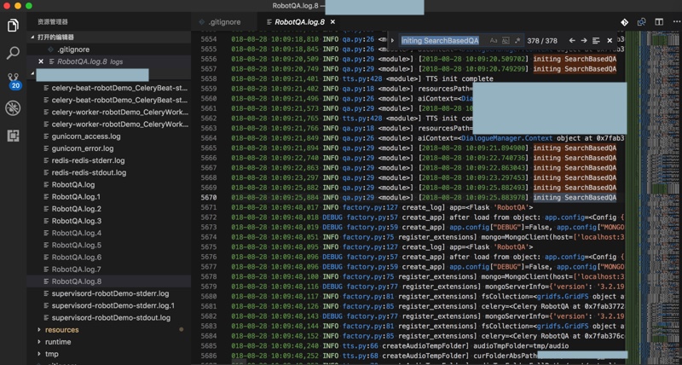Open RobotQA.log.7 in the file tree
682x365 pixels.
point(77,269)
